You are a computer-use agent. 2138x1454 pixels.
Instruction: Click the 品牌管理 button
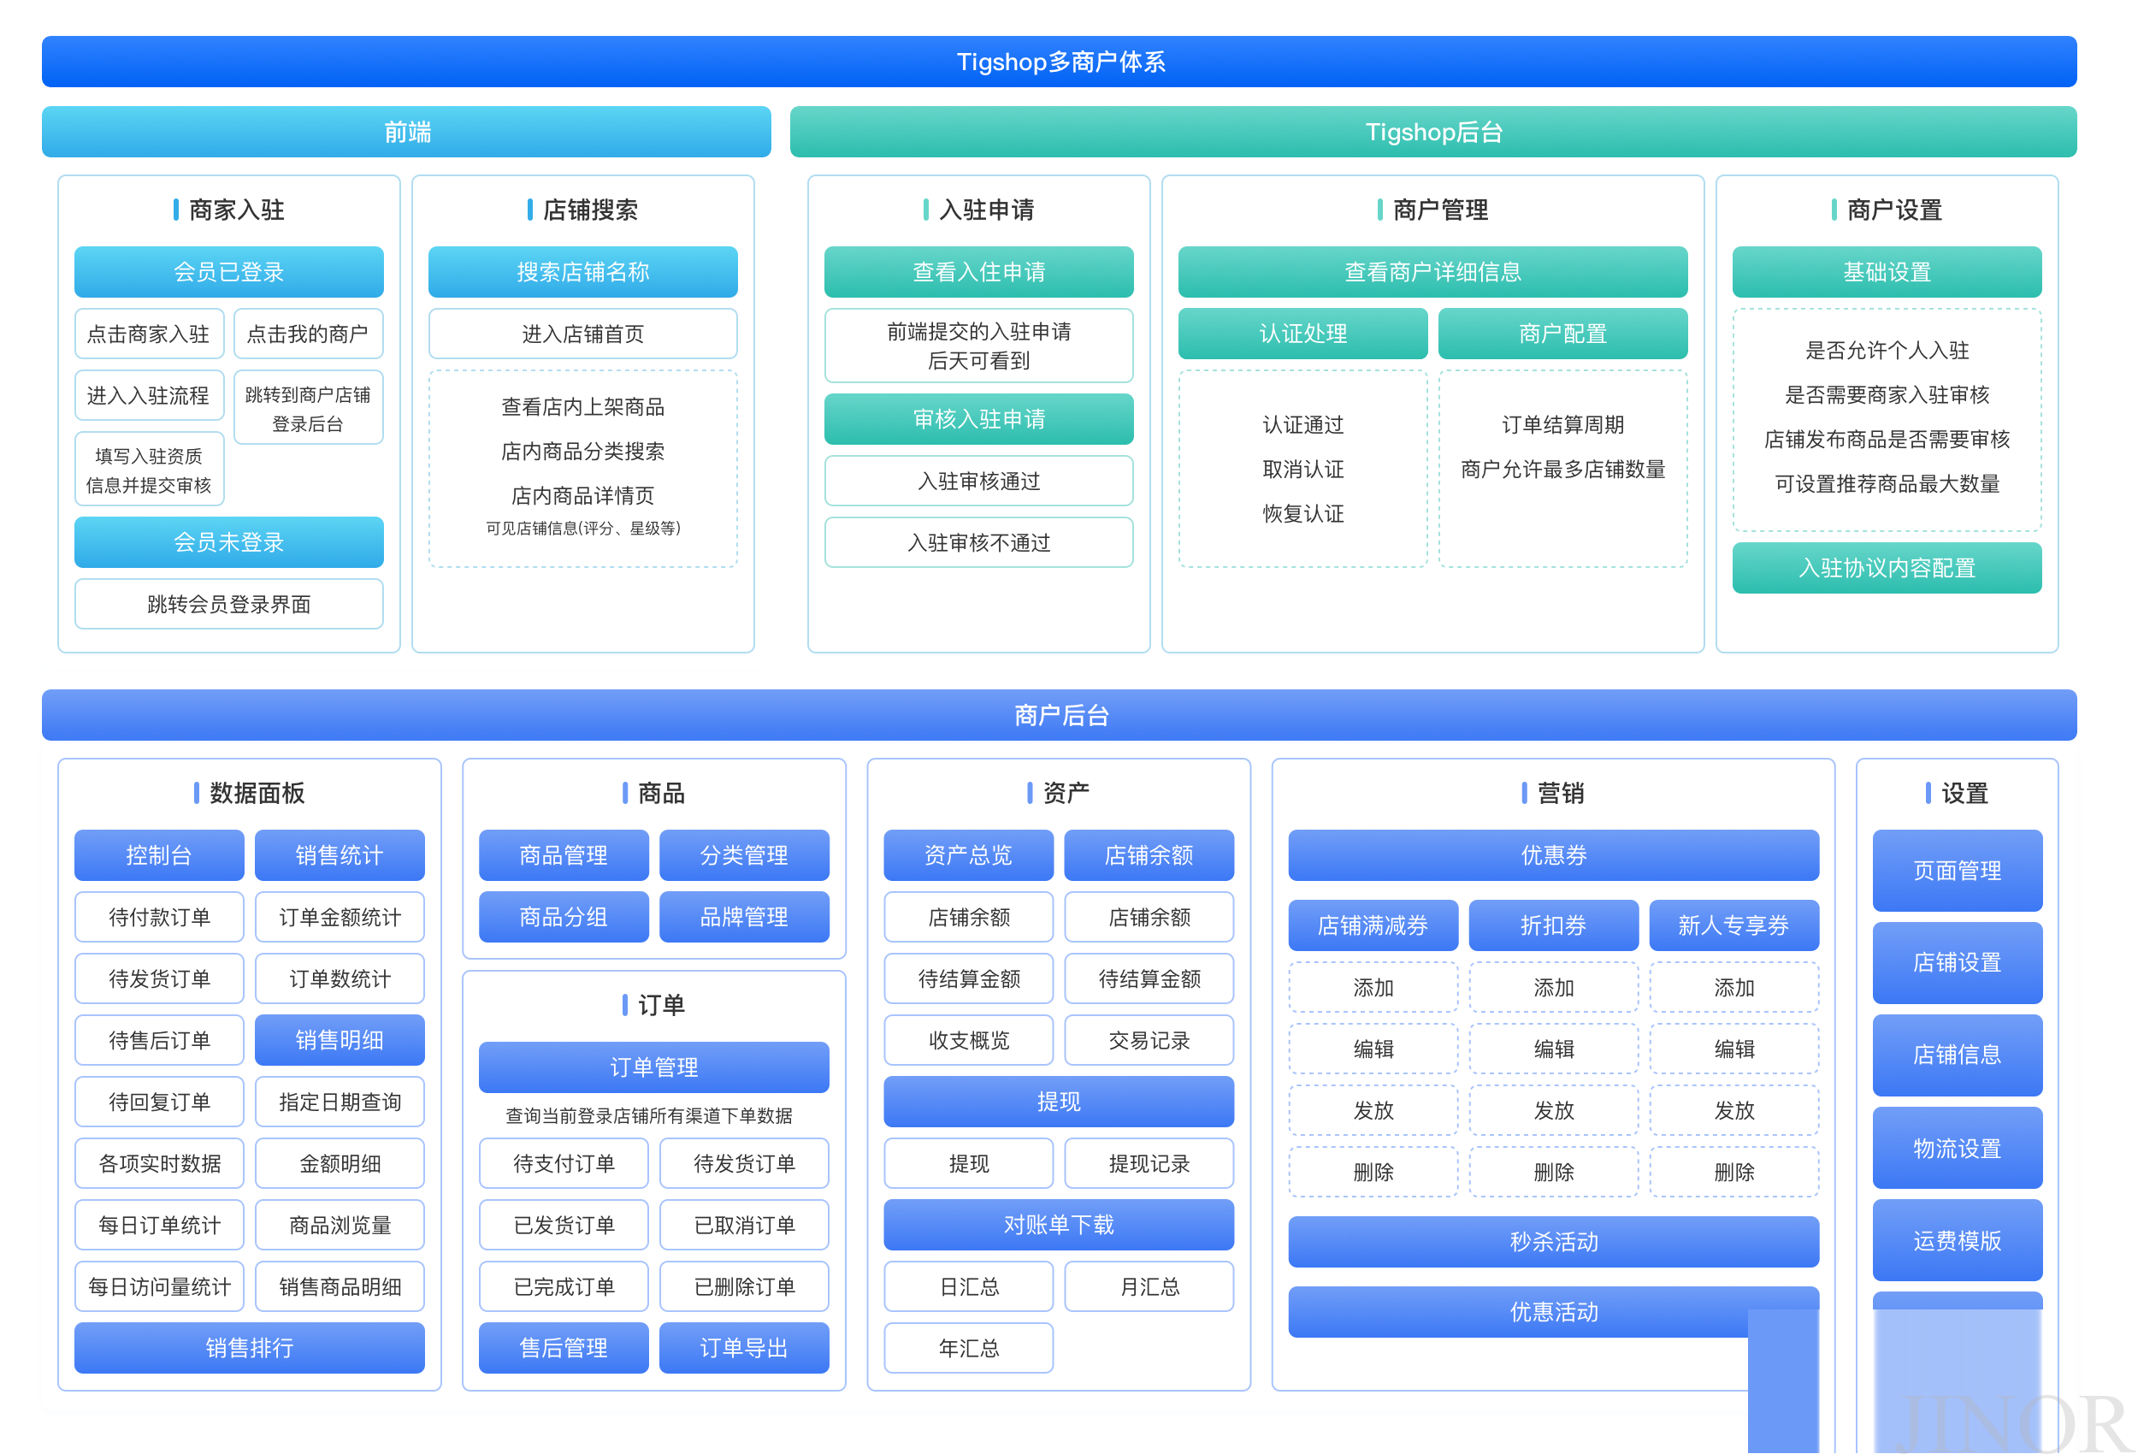[x=744, y=917]
